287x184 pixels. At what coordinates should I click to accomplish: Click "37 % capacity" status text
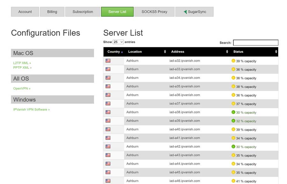(x=246, y=104)
